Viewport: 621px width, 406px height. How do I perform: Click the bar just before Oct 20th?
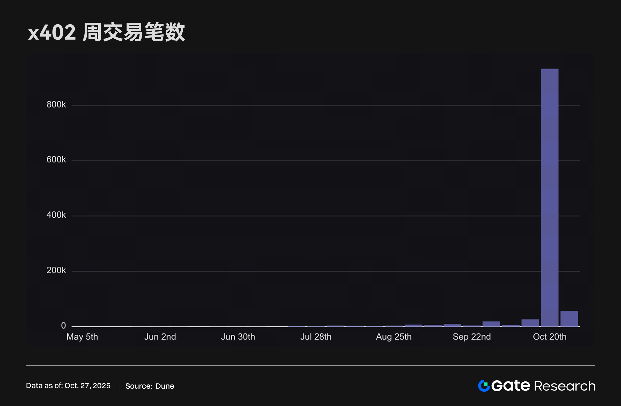[530, 323]
